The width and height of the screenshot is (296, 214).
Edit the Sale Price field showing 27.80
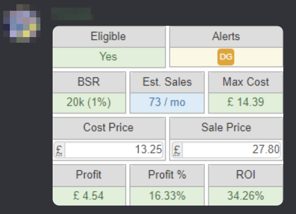click(x=232, y=150)
